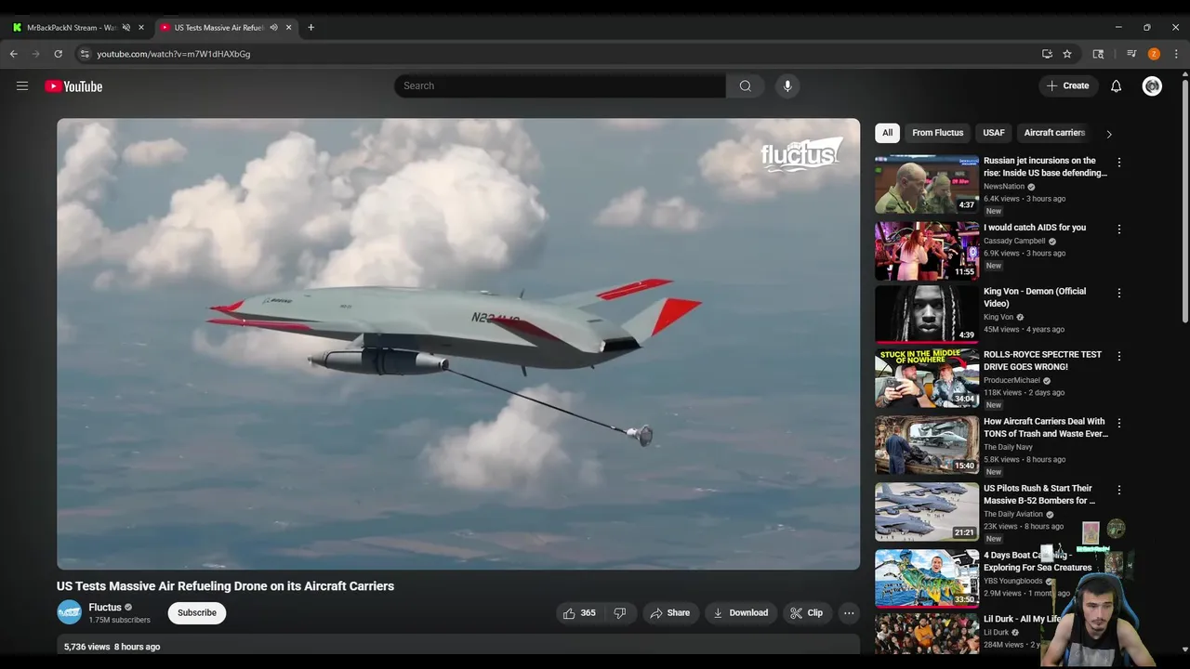Open the account avatar menu
Viewport: 1190px width, 669px height.
[1152, 85]
